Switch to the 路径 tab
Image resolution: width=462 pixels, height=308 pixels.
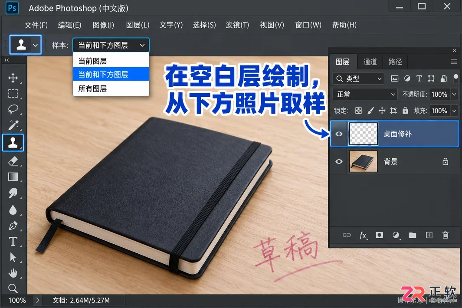click(395, 62)
